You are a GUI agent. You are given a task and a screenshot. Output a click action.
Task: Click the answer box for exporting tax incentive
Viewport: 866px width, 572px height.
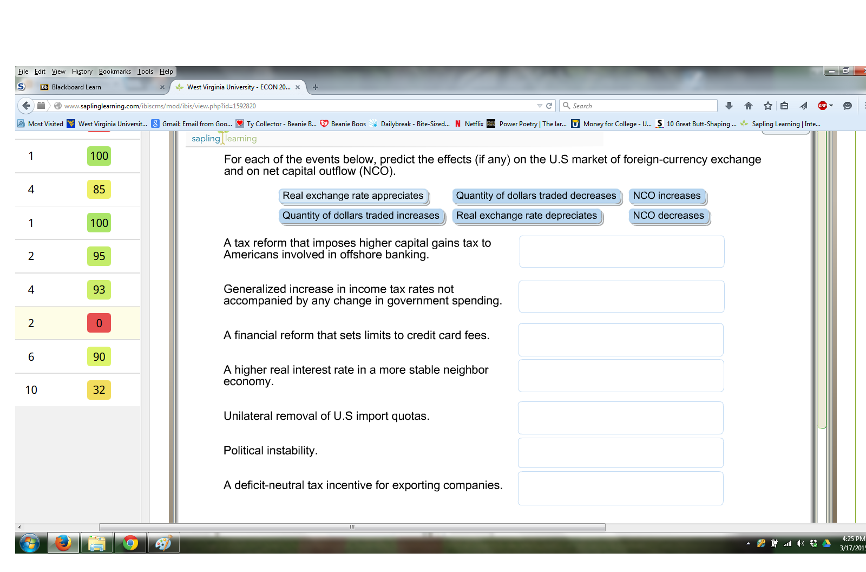[x=621, y=488]
